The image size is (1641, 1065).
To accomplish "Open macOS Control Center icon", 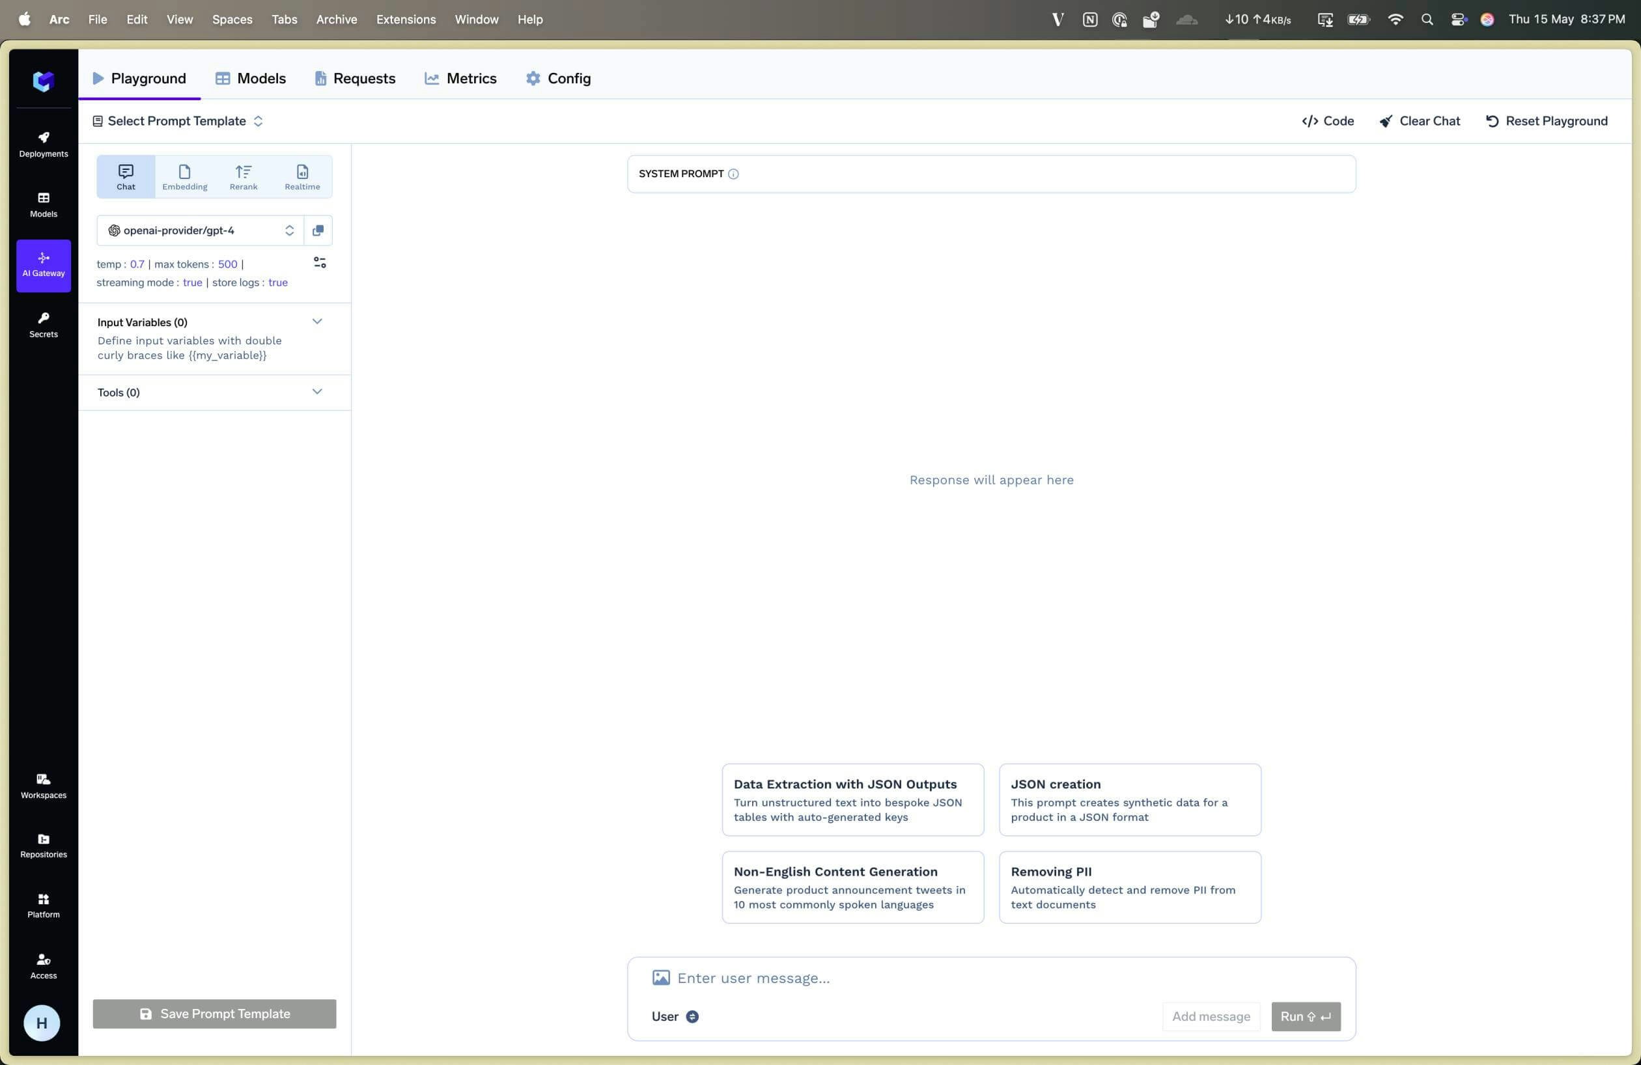I will click(1457, 20).
